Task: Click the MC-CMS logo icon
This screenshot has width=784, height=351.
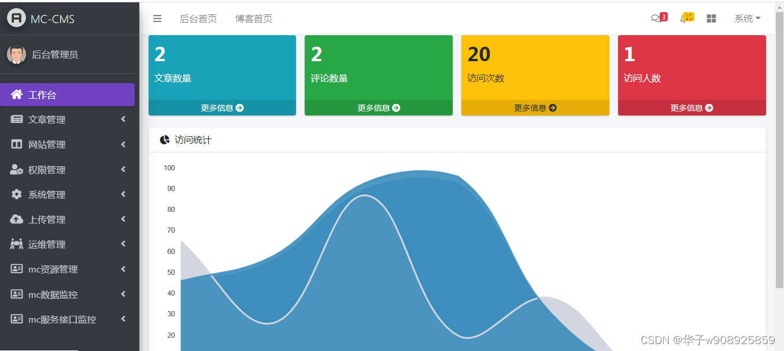Action: click(16, 18)
